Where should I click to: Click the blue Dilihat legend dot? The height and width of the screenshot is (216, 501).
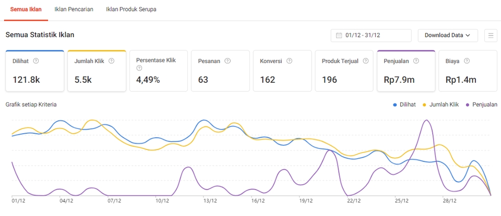click(395, 105)
